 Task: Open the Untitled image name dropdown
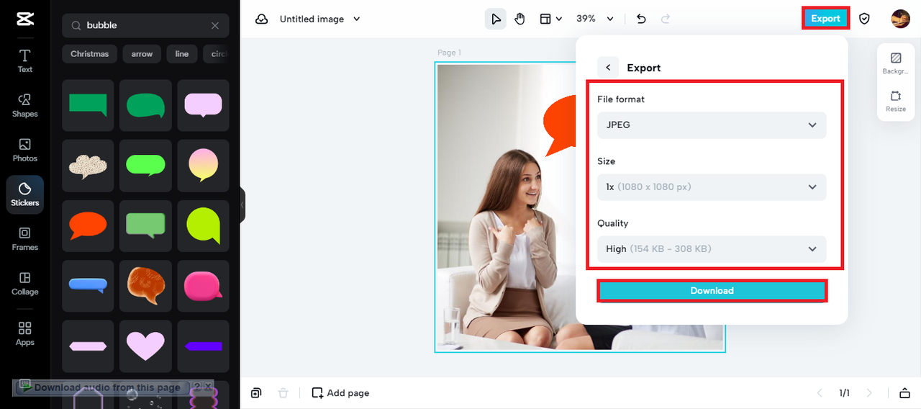click(x=320, y=19)
